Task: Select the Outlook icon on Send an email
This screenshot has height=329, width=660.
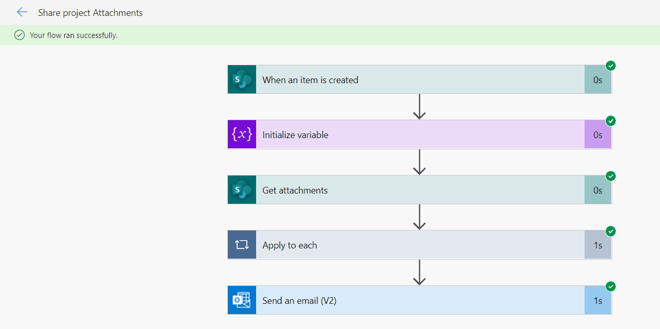Action: (x=241, y=300)
